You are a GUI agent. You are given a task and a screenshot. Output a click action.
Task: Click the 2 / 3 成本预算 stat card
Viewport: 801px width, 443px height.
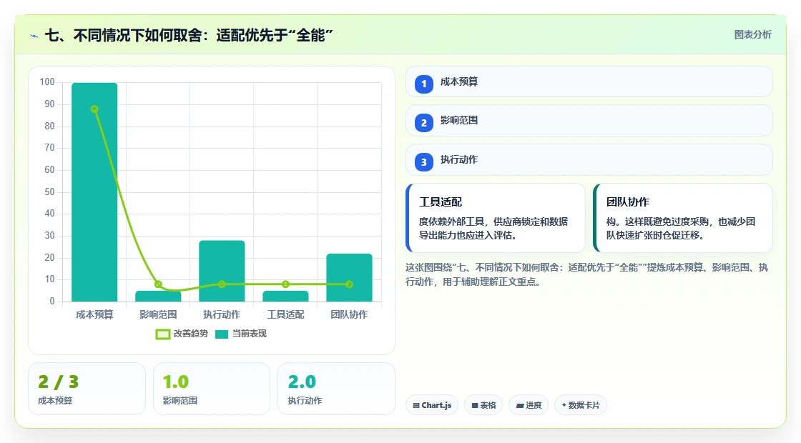(87, 389)
